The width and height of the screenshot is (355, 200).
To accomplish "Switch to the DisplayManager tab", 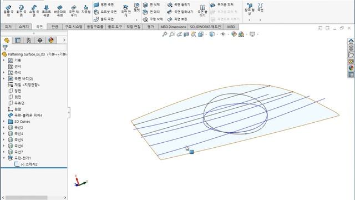I will click(x=51, y=41).
